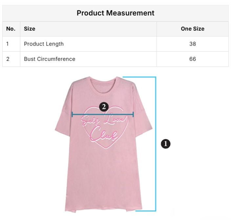
Task: Click row number 2 in No. column
Action: (x=8, y=59)
